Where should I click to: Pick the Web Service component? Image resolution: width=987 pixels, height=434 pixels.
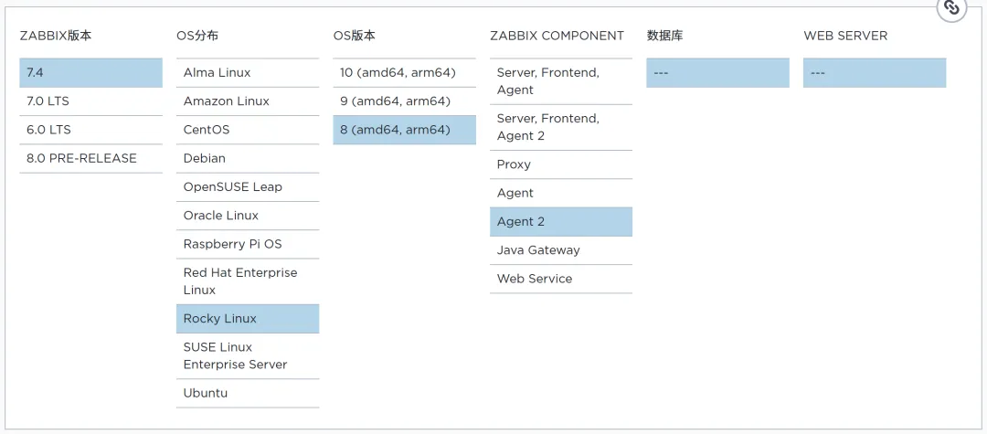click(x=560, y=279)
